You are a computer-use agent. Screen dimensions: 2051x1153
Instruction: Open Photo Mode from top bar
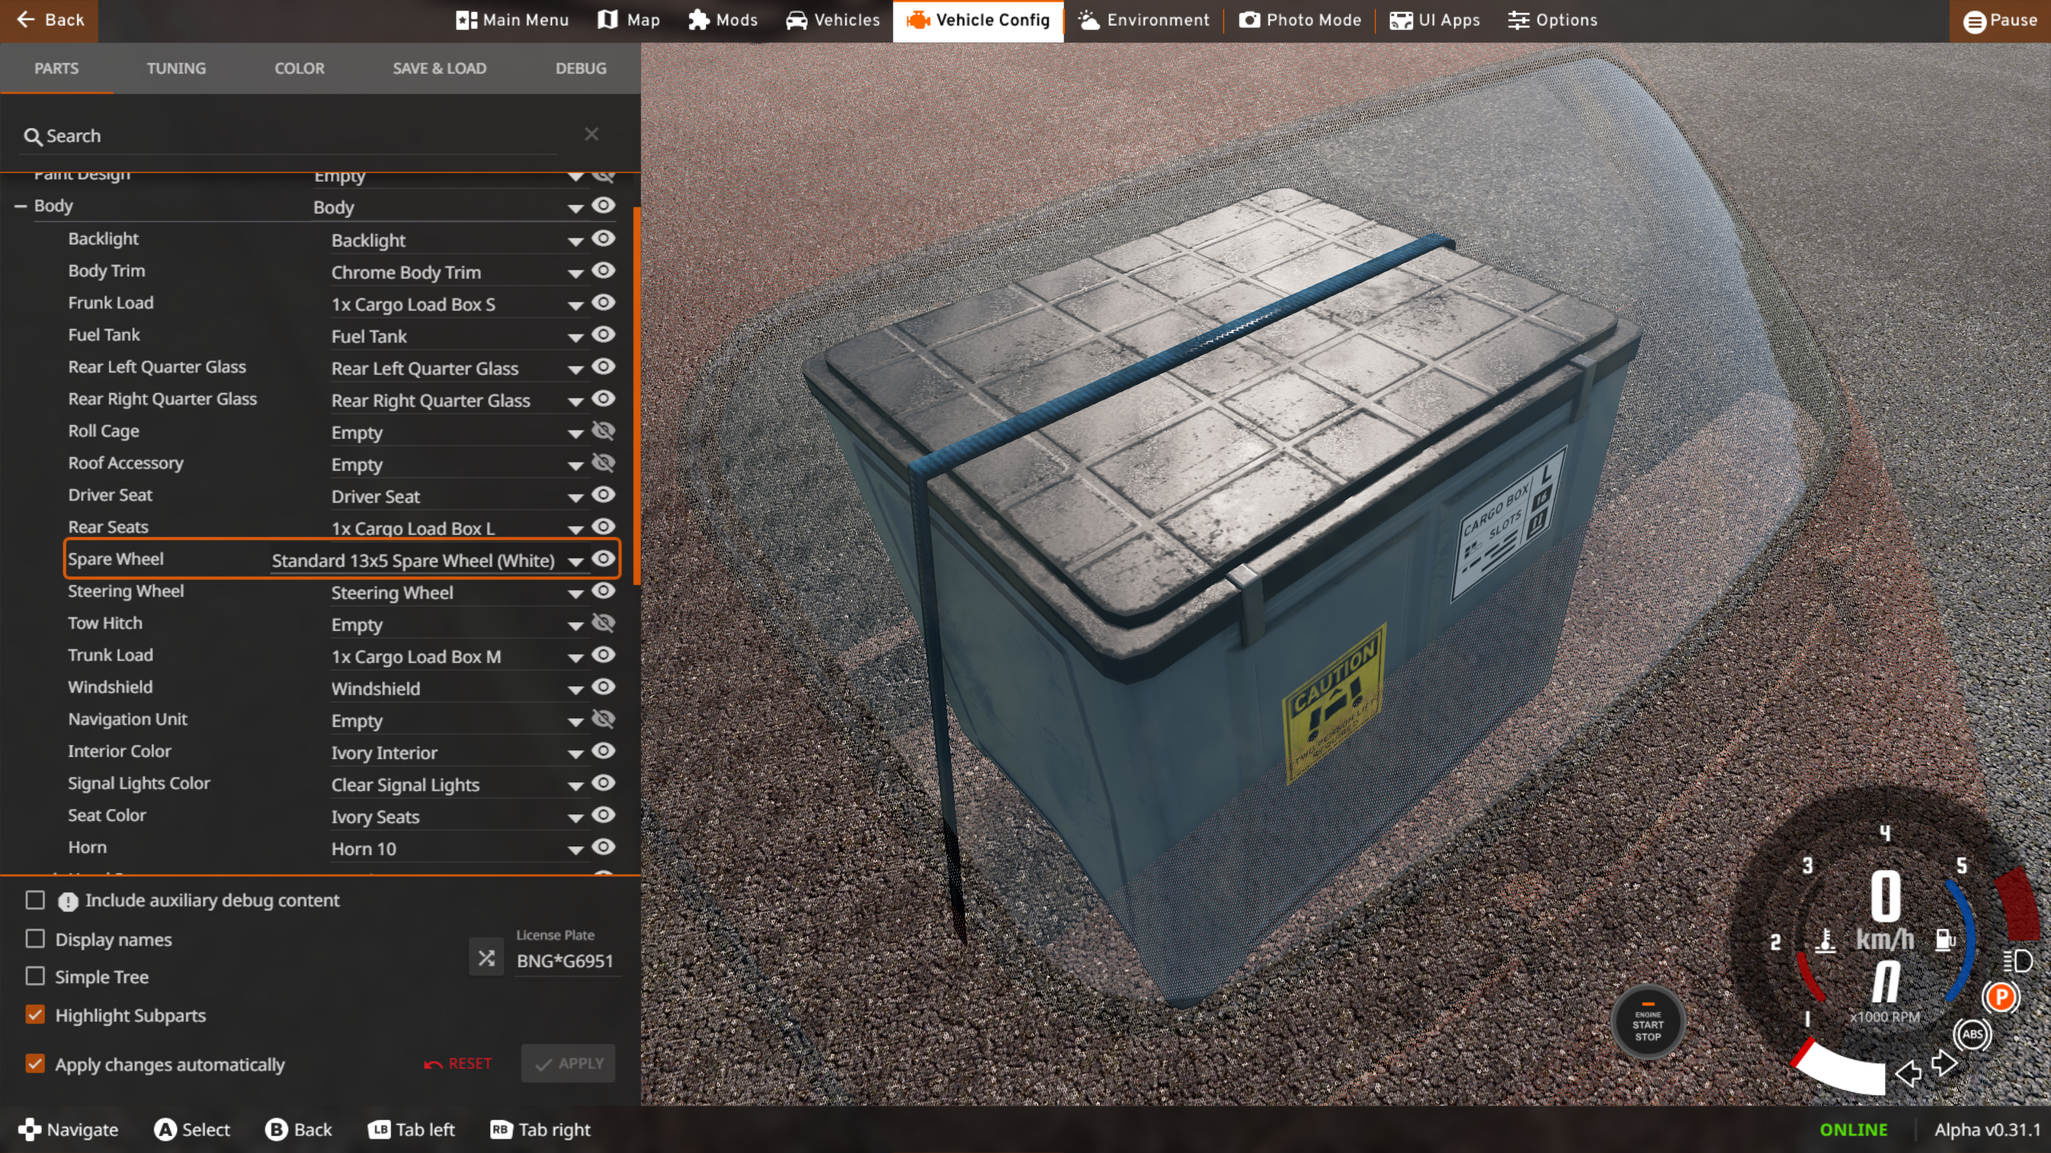pos(1300,20)
